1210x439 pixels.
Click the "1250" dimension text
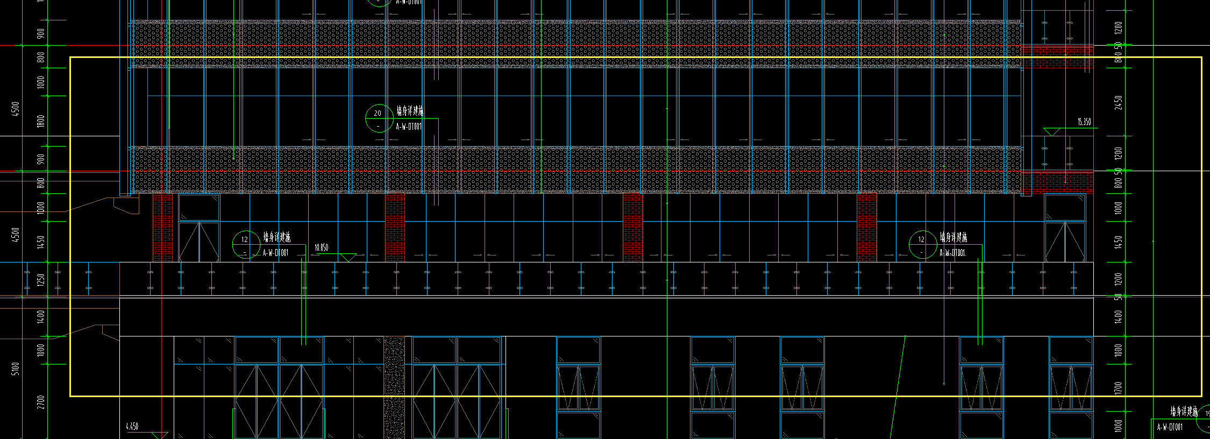41,280
